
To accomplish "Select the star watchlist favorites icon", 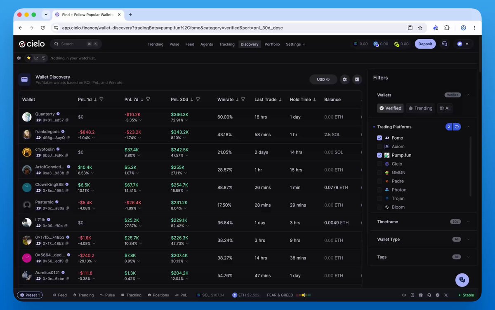I will pos(28,58).
